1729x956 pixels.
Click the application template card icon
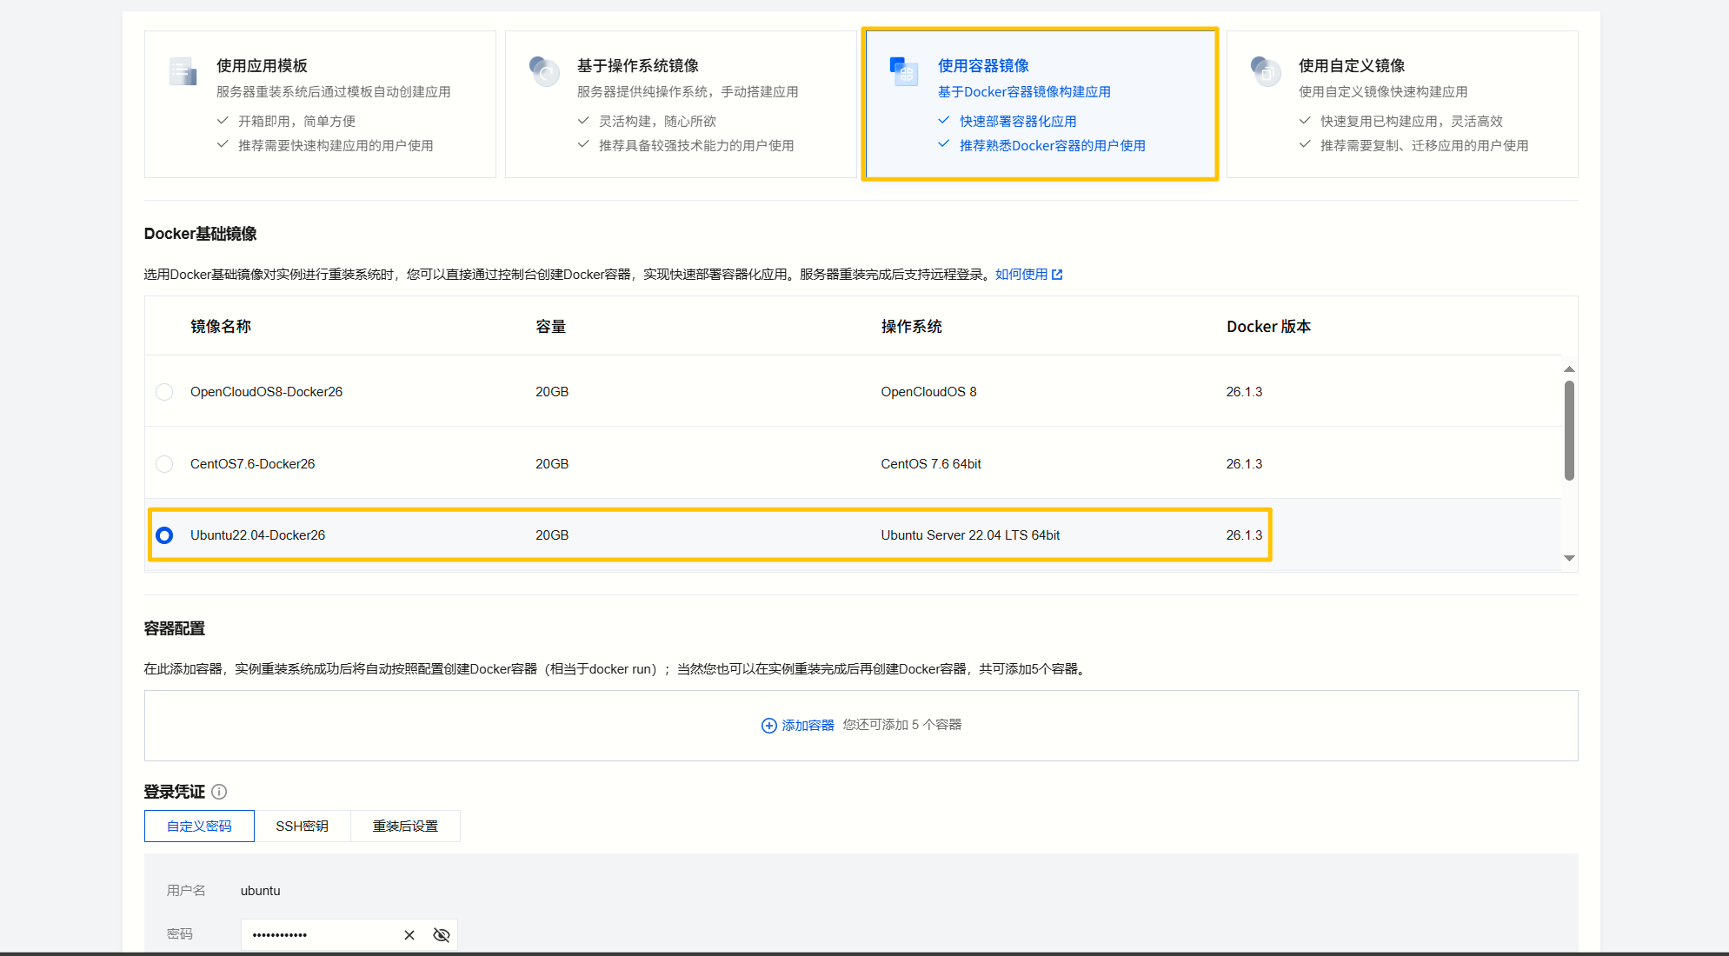(183, 71)
